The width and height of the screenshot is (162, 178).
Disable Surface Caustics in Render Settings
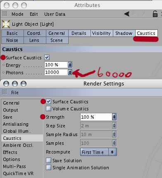(48, 102)
